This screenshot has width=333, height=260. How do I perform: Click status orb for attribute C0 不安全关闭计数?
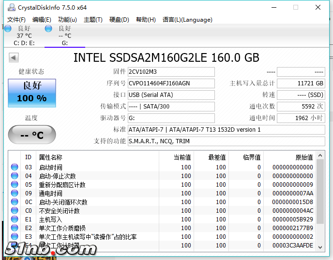[x=15, y=211]
